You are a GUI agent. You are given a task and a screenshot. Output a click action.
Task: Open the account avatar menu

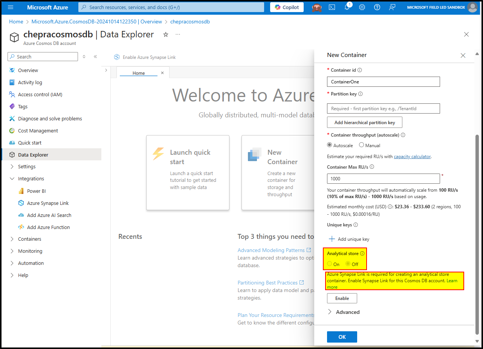pos(472,7)
